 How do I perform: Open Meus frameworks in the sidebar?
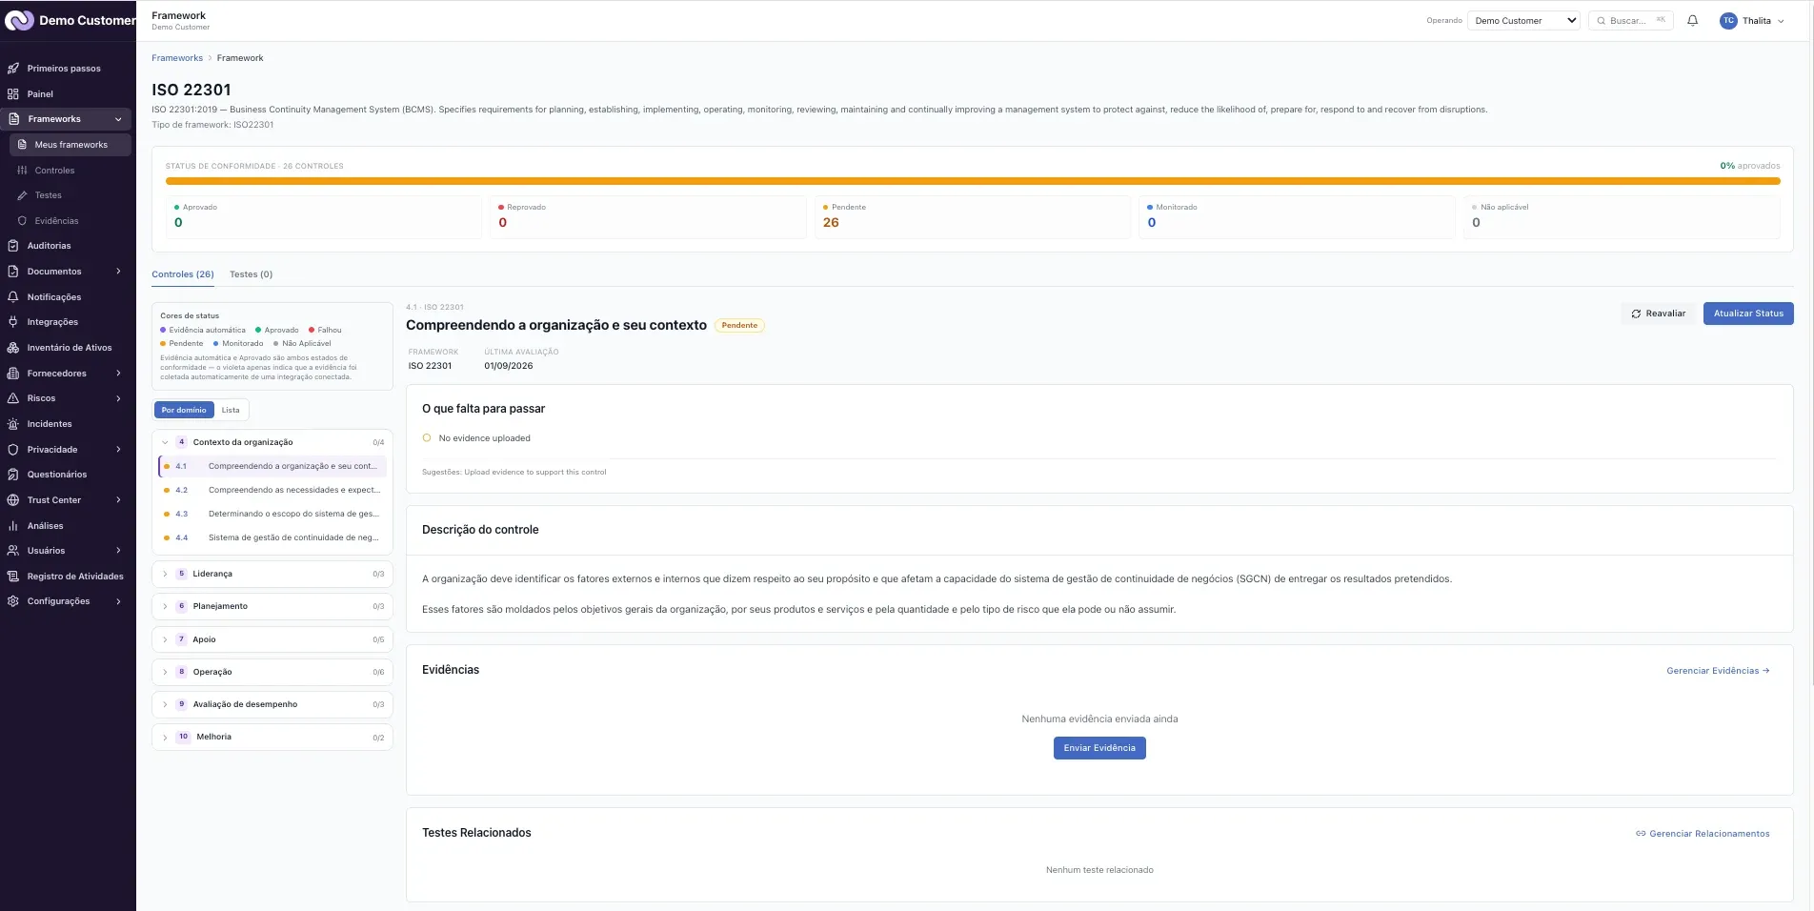coord(71,145)
